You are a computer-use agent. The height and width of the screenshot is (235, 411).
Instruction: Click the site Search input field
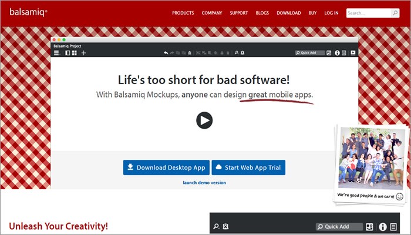[x=368, y=13]
